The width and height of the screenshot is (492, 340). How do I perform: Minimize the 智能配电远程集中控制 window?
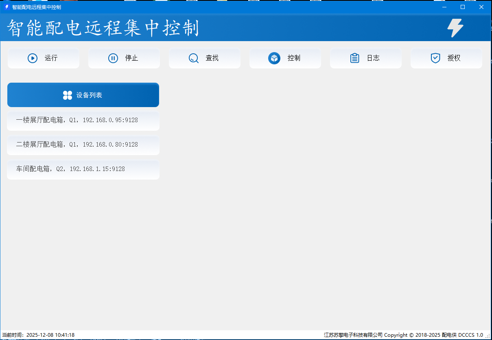(444, 7)
